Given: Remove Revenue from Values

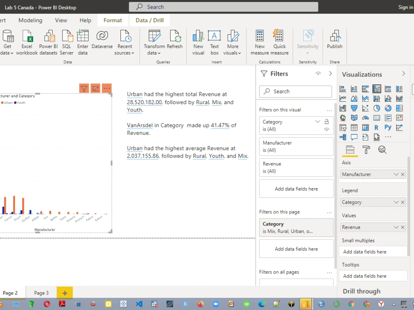Looking at the screenshot, I should [x=403, y=227].
